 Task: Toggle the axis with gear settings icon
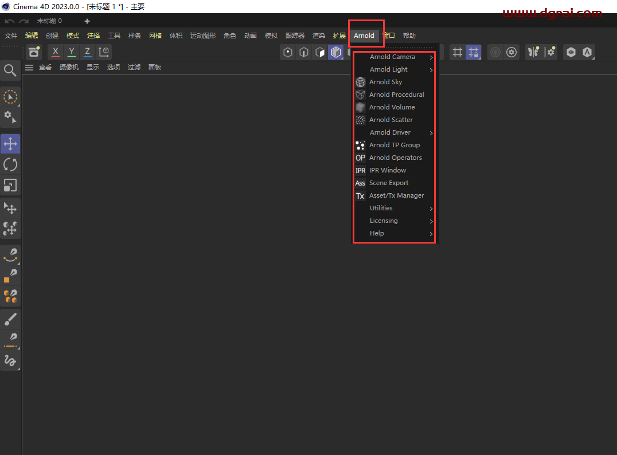point(550,52)
